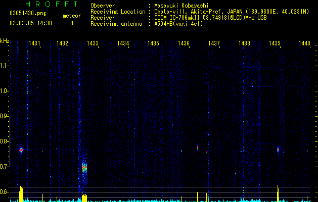Click the red meteor echo before 1431

(x=21, y=150)
